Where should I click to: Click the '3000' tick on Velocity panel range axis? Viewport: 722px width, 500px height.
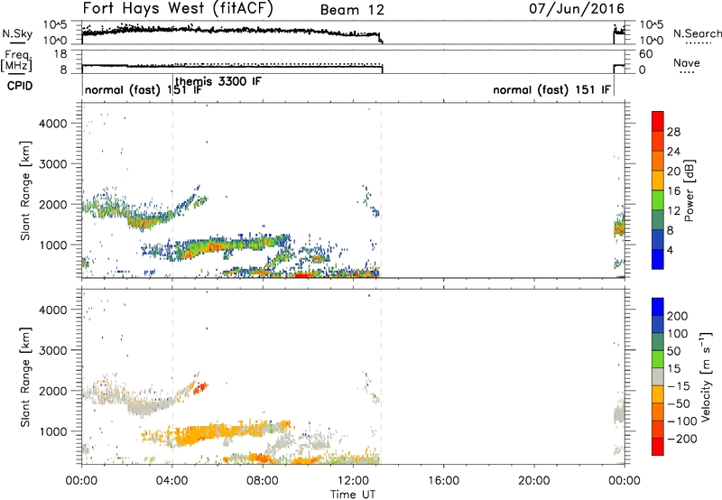(52, 350)
